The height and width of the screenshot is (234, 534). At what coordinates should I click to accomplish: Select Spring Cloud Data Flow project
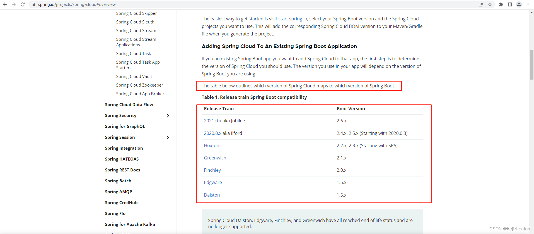(x=129, y=105)
